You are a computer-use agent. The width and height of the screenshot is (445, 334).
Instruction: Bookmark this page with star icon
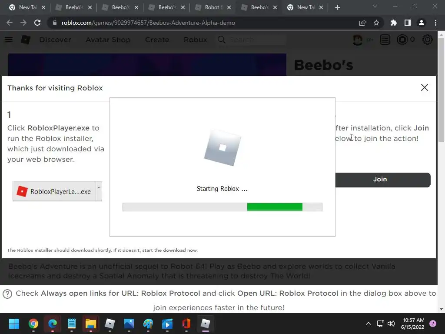coord(376,23)
